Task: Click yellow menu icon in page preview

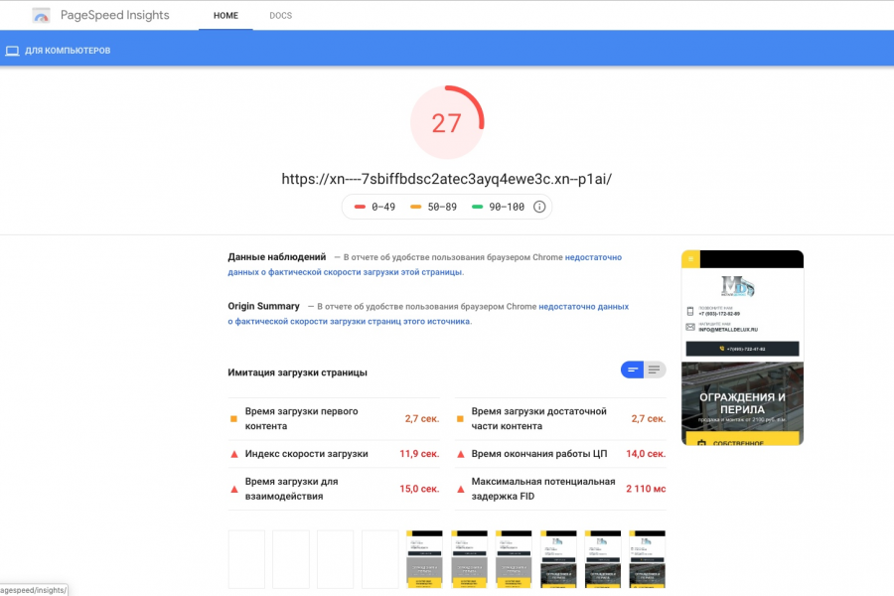Action: coord(690,259)
